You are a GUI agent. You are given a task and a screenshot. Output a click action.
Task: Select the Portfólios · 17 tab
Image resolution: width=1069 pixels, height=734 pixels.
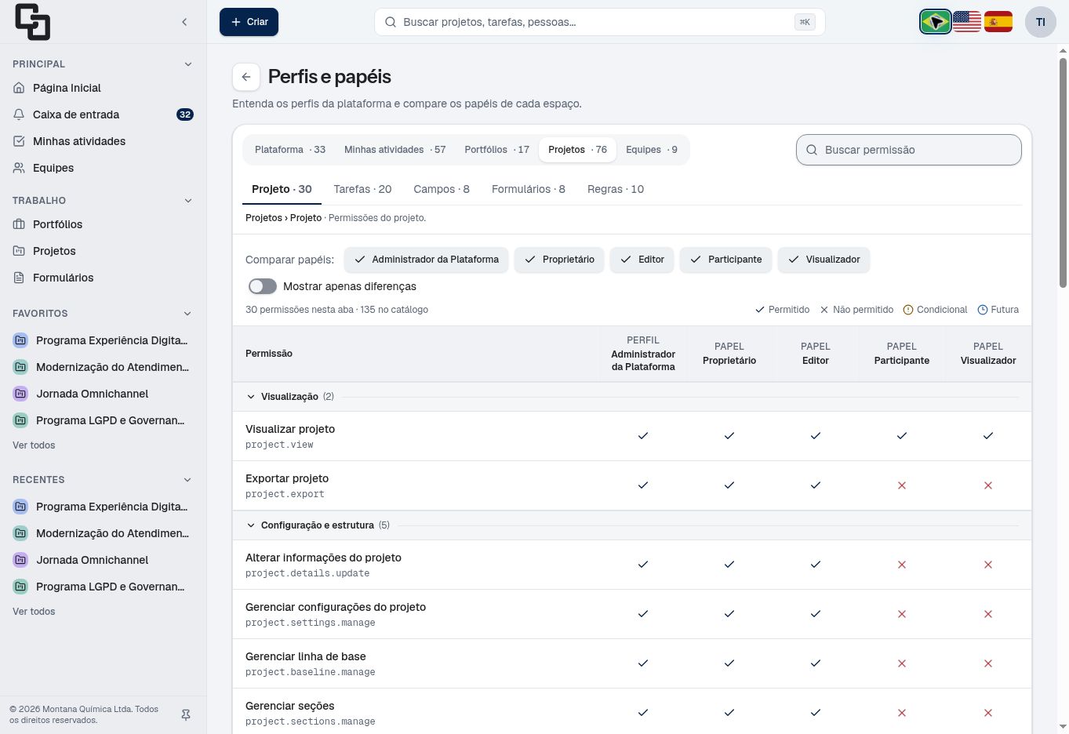(496, 150)
